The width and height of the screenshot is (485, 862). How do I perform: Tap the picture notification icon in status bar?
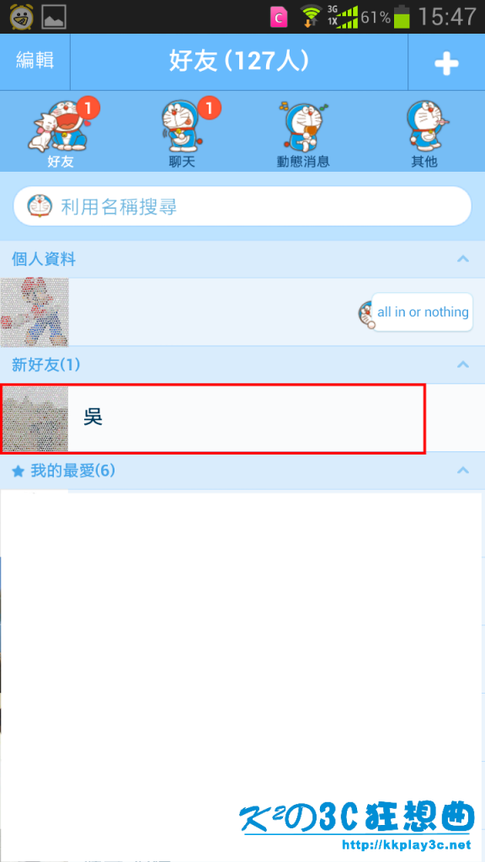54,17
